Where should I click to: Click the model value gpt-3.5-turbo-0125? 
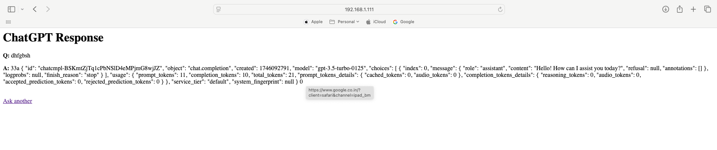340,68
